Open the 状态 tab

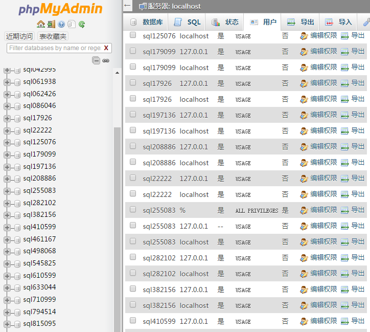(224, 22)
